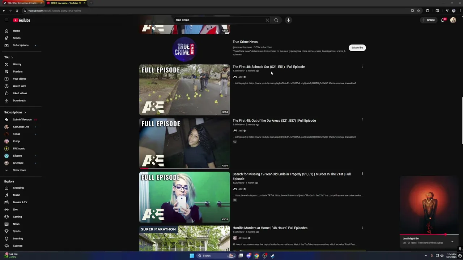Screen dimensions: 463x260
Task: Click the true crime search field
Action: point(220,20)
